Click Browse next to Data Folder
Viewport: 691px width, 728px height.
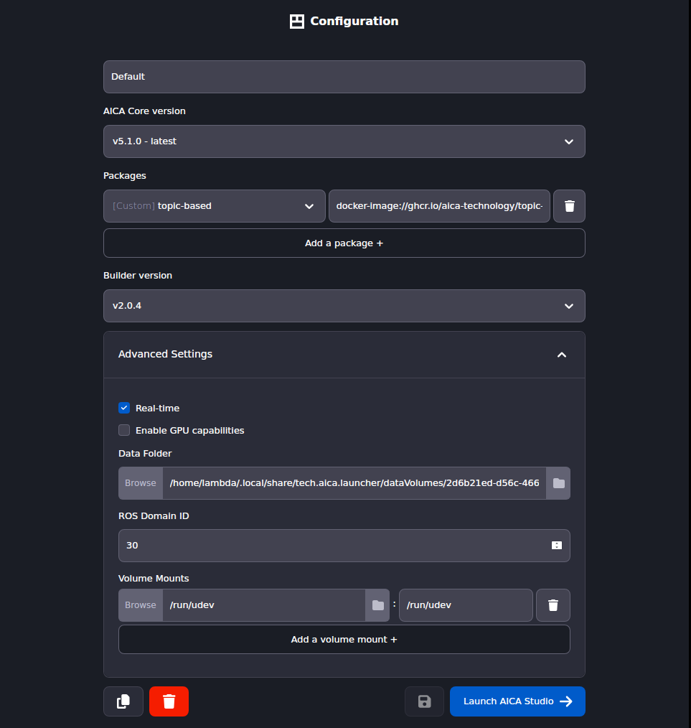140,482
